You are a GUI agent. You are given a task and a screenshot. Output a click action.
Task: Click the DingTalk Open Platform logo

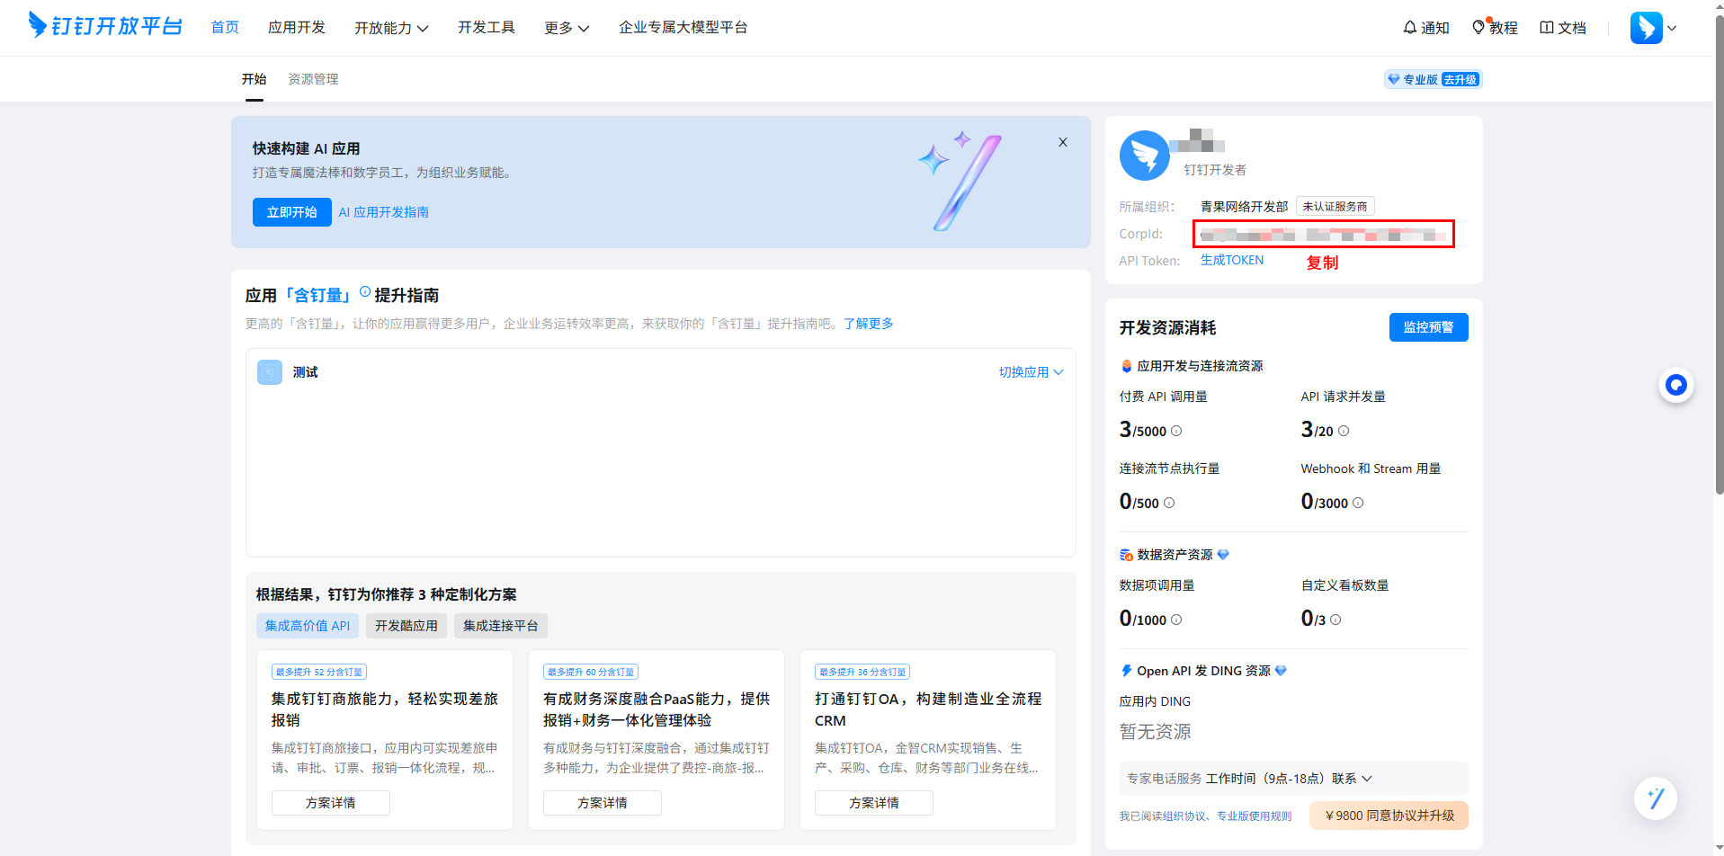point(104,25)
